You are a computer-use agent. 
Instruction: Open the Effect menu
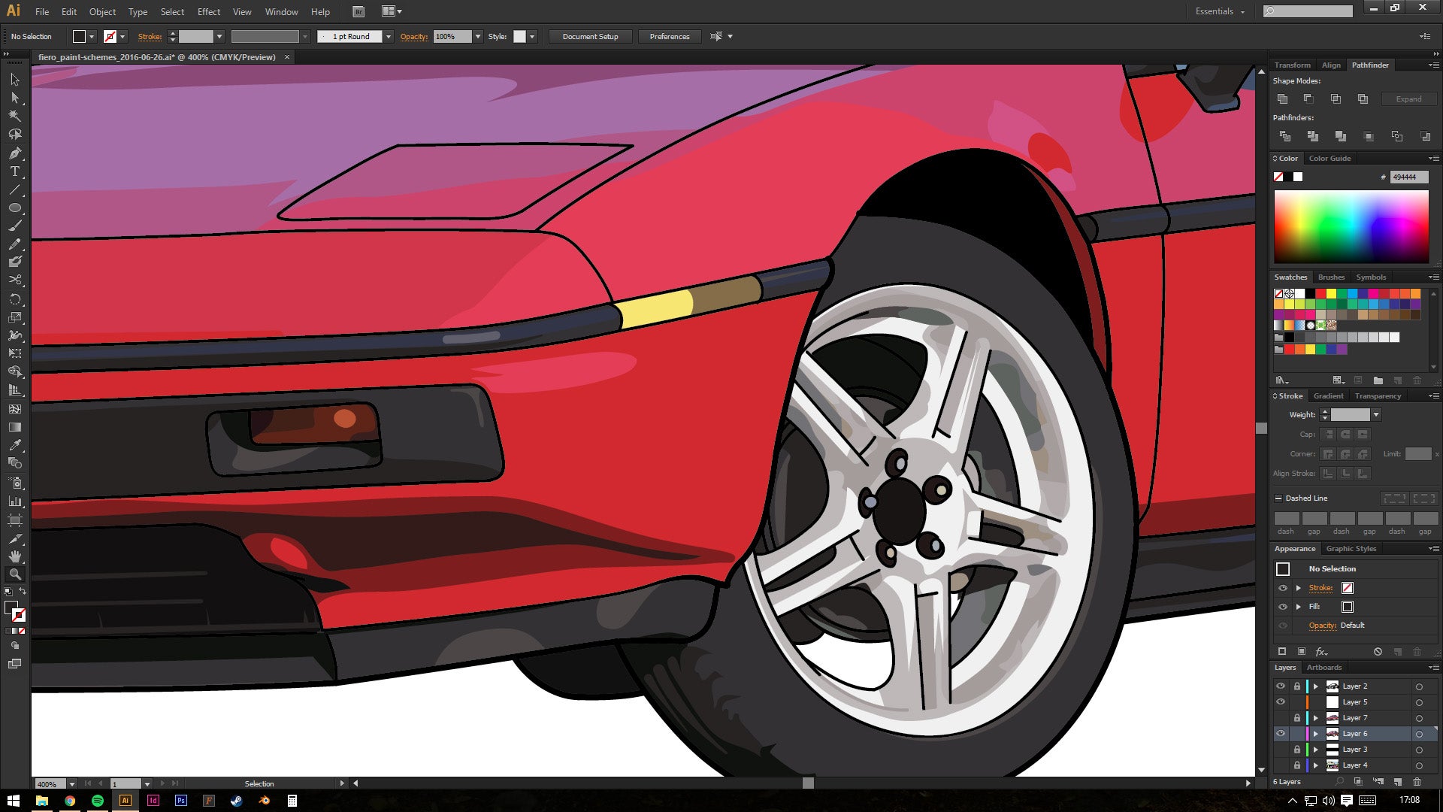[x=209, y=12]
